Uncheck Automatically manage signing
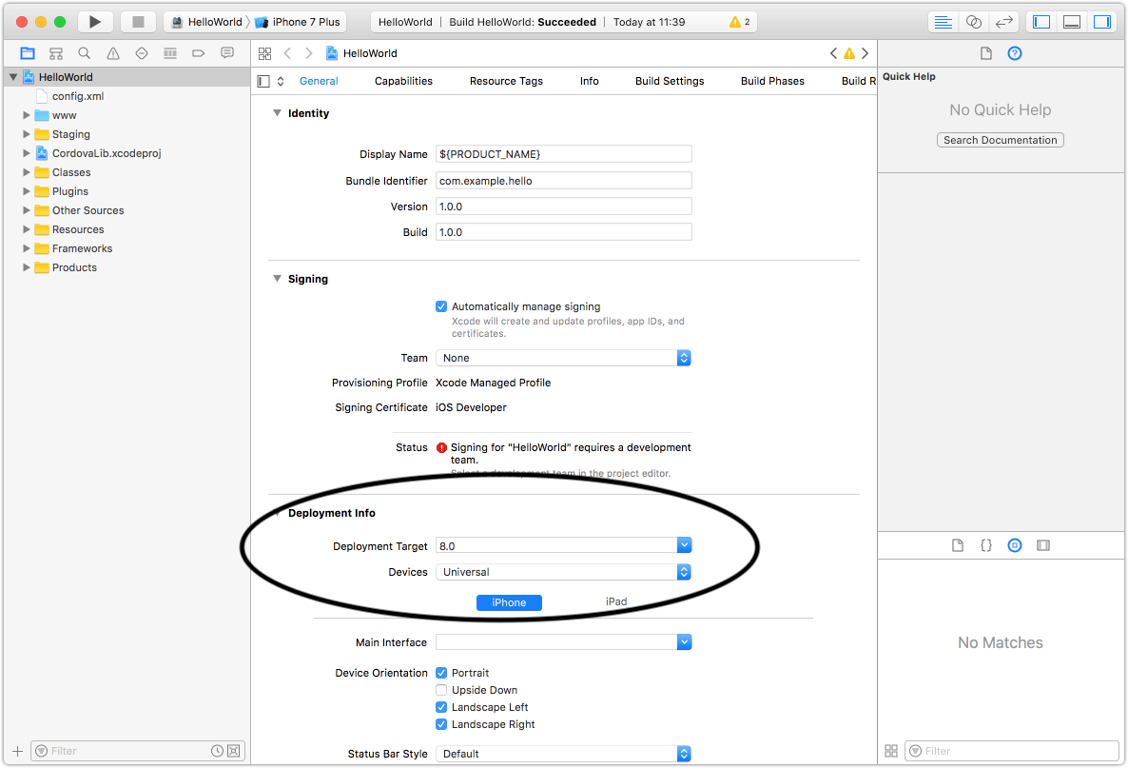 click(x=441, y=306)
